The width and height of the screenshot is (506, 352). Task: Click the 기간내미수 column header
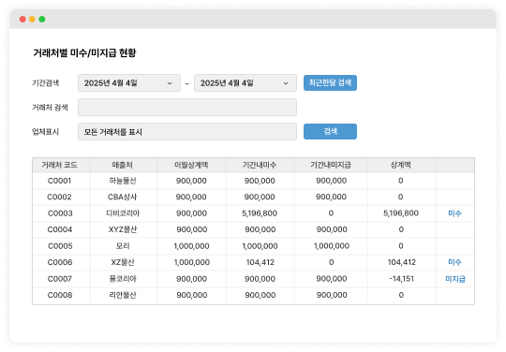(260, 165)
